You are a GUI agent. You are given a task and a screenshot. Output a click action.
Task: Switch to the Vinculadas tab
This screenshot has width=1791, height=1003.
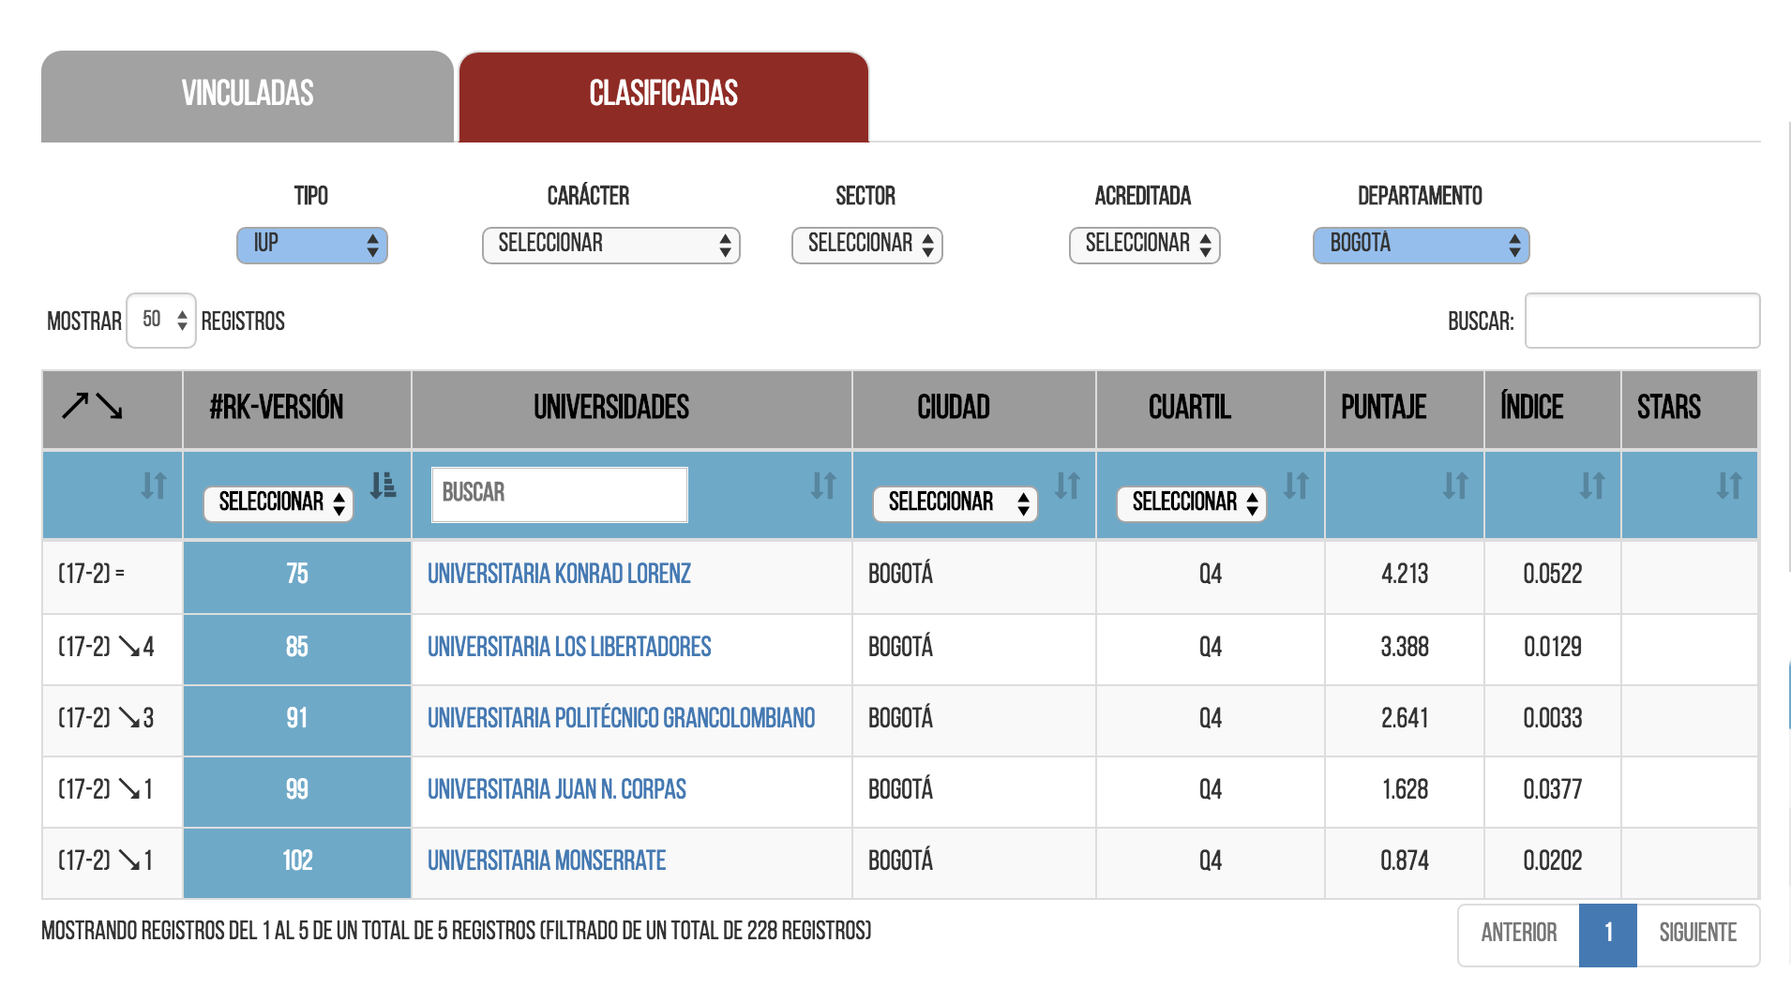tap(248, 96)
